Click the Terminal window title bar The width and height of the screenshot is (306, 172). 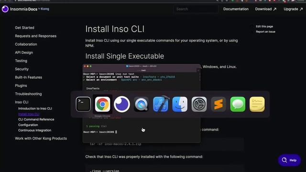coord(142,66)
